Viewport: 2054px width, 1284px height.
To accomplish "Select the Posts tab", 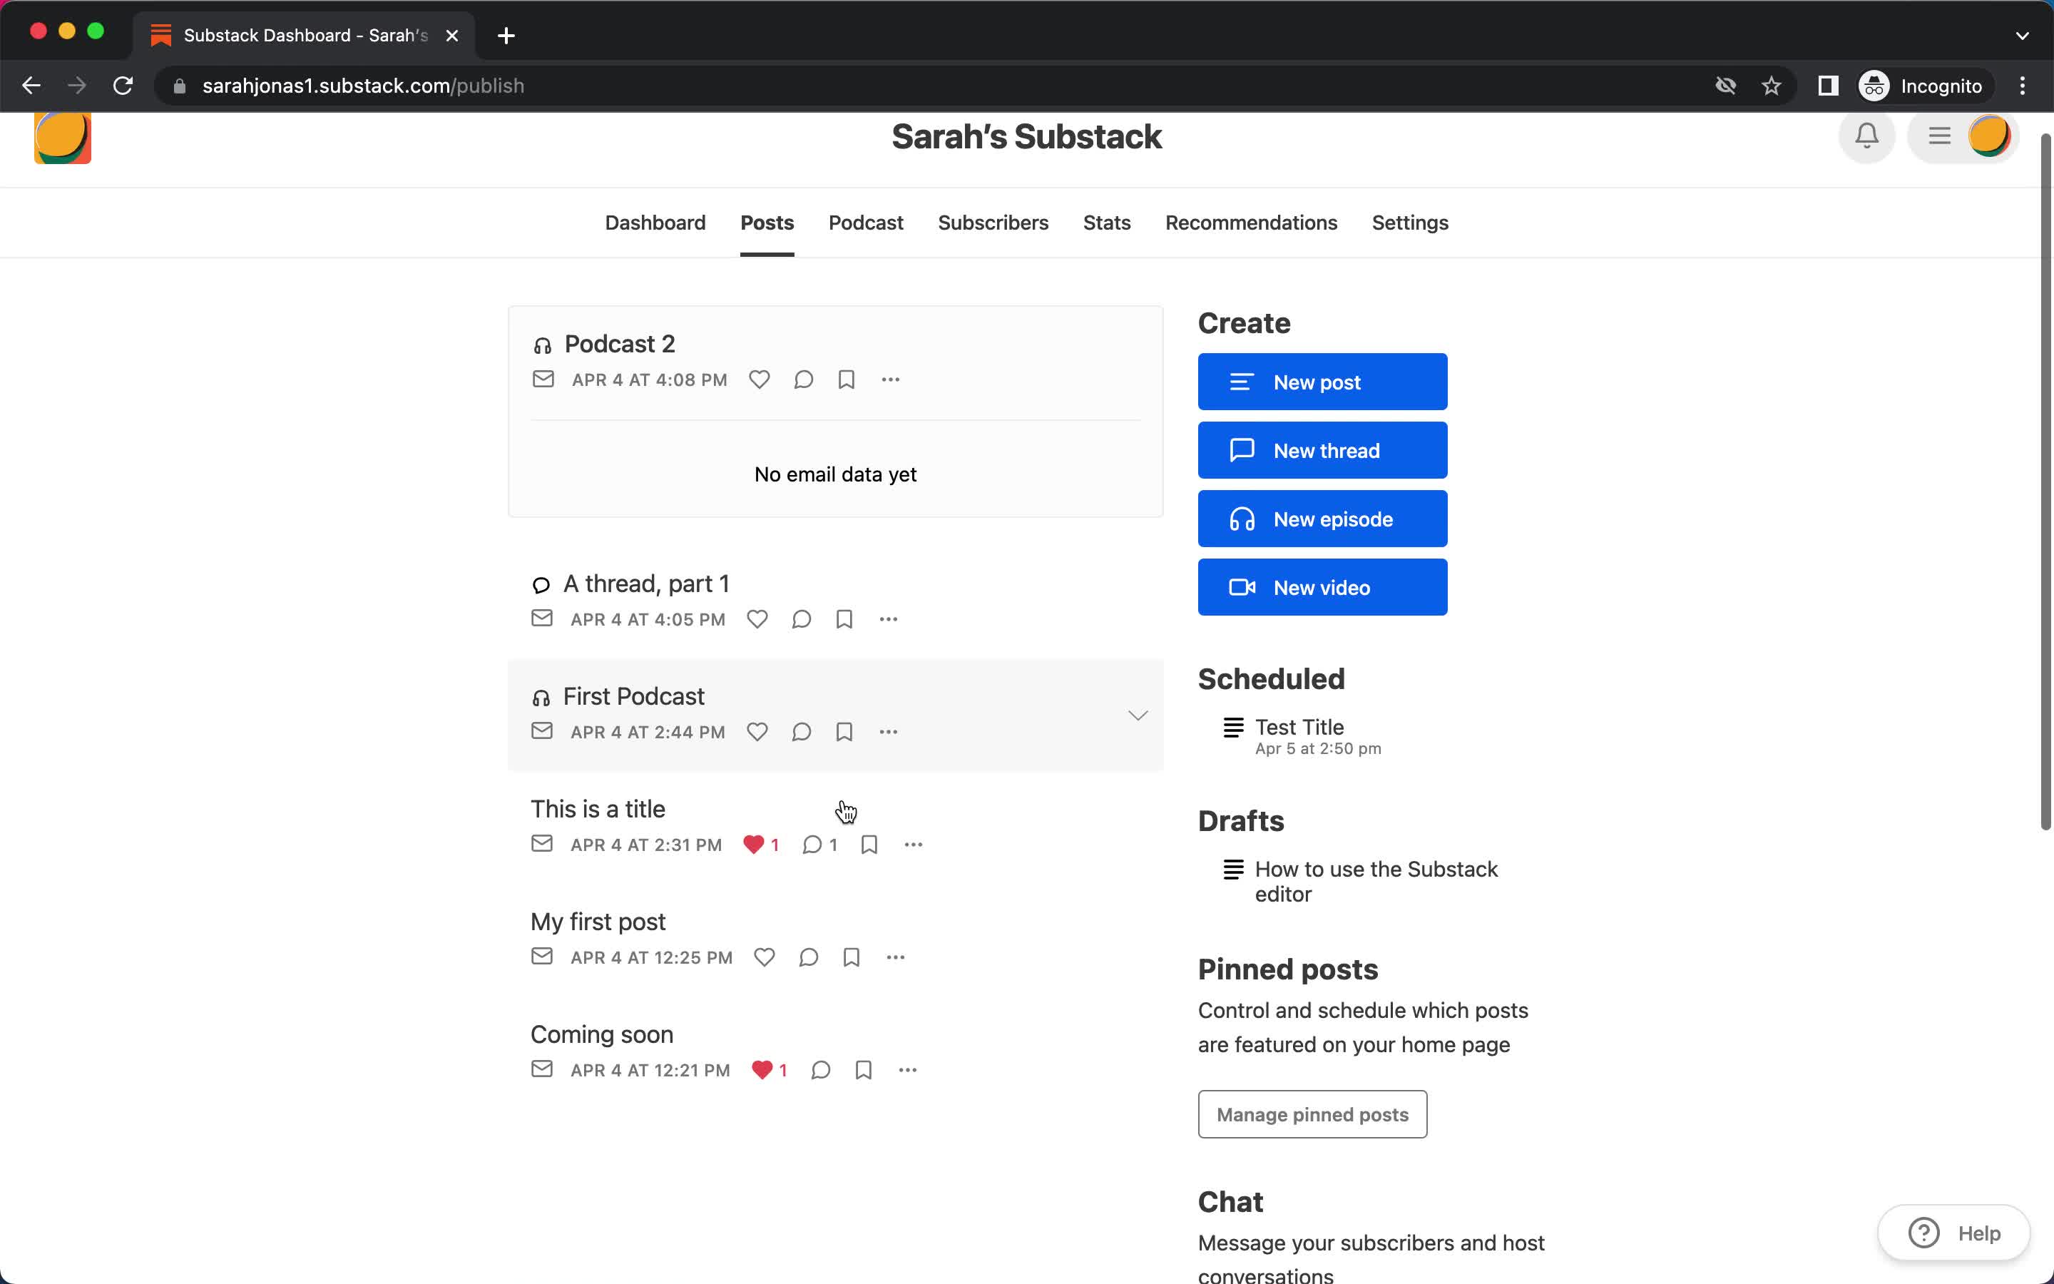I will click(767, 222).
